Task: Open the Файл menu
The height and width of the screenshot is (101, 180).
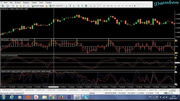Action: 6,3
